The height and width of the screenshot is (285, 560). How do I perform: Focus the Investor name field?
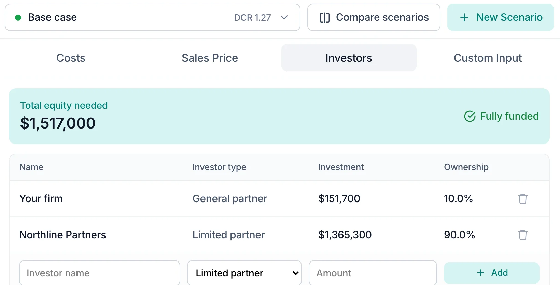click(100, 273)
